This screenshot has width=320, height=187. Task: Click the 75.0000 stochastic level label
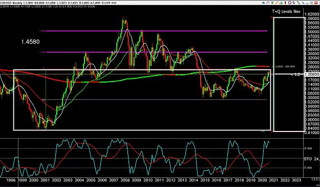[x=308, y=168]
